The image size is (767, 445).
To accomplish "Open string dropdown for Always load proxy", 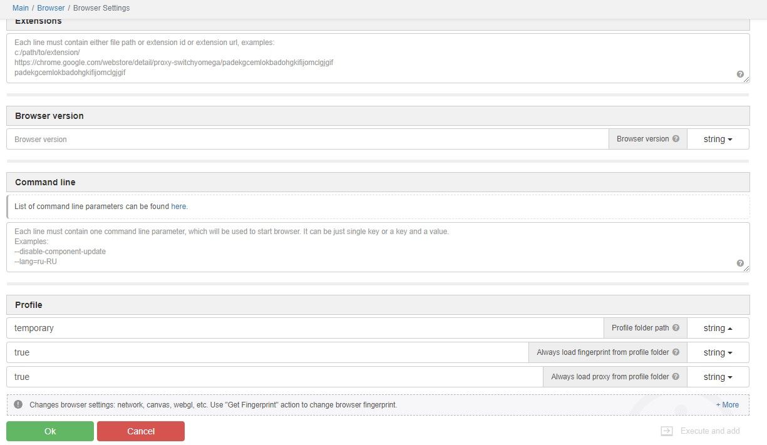I will pos(718,377).
